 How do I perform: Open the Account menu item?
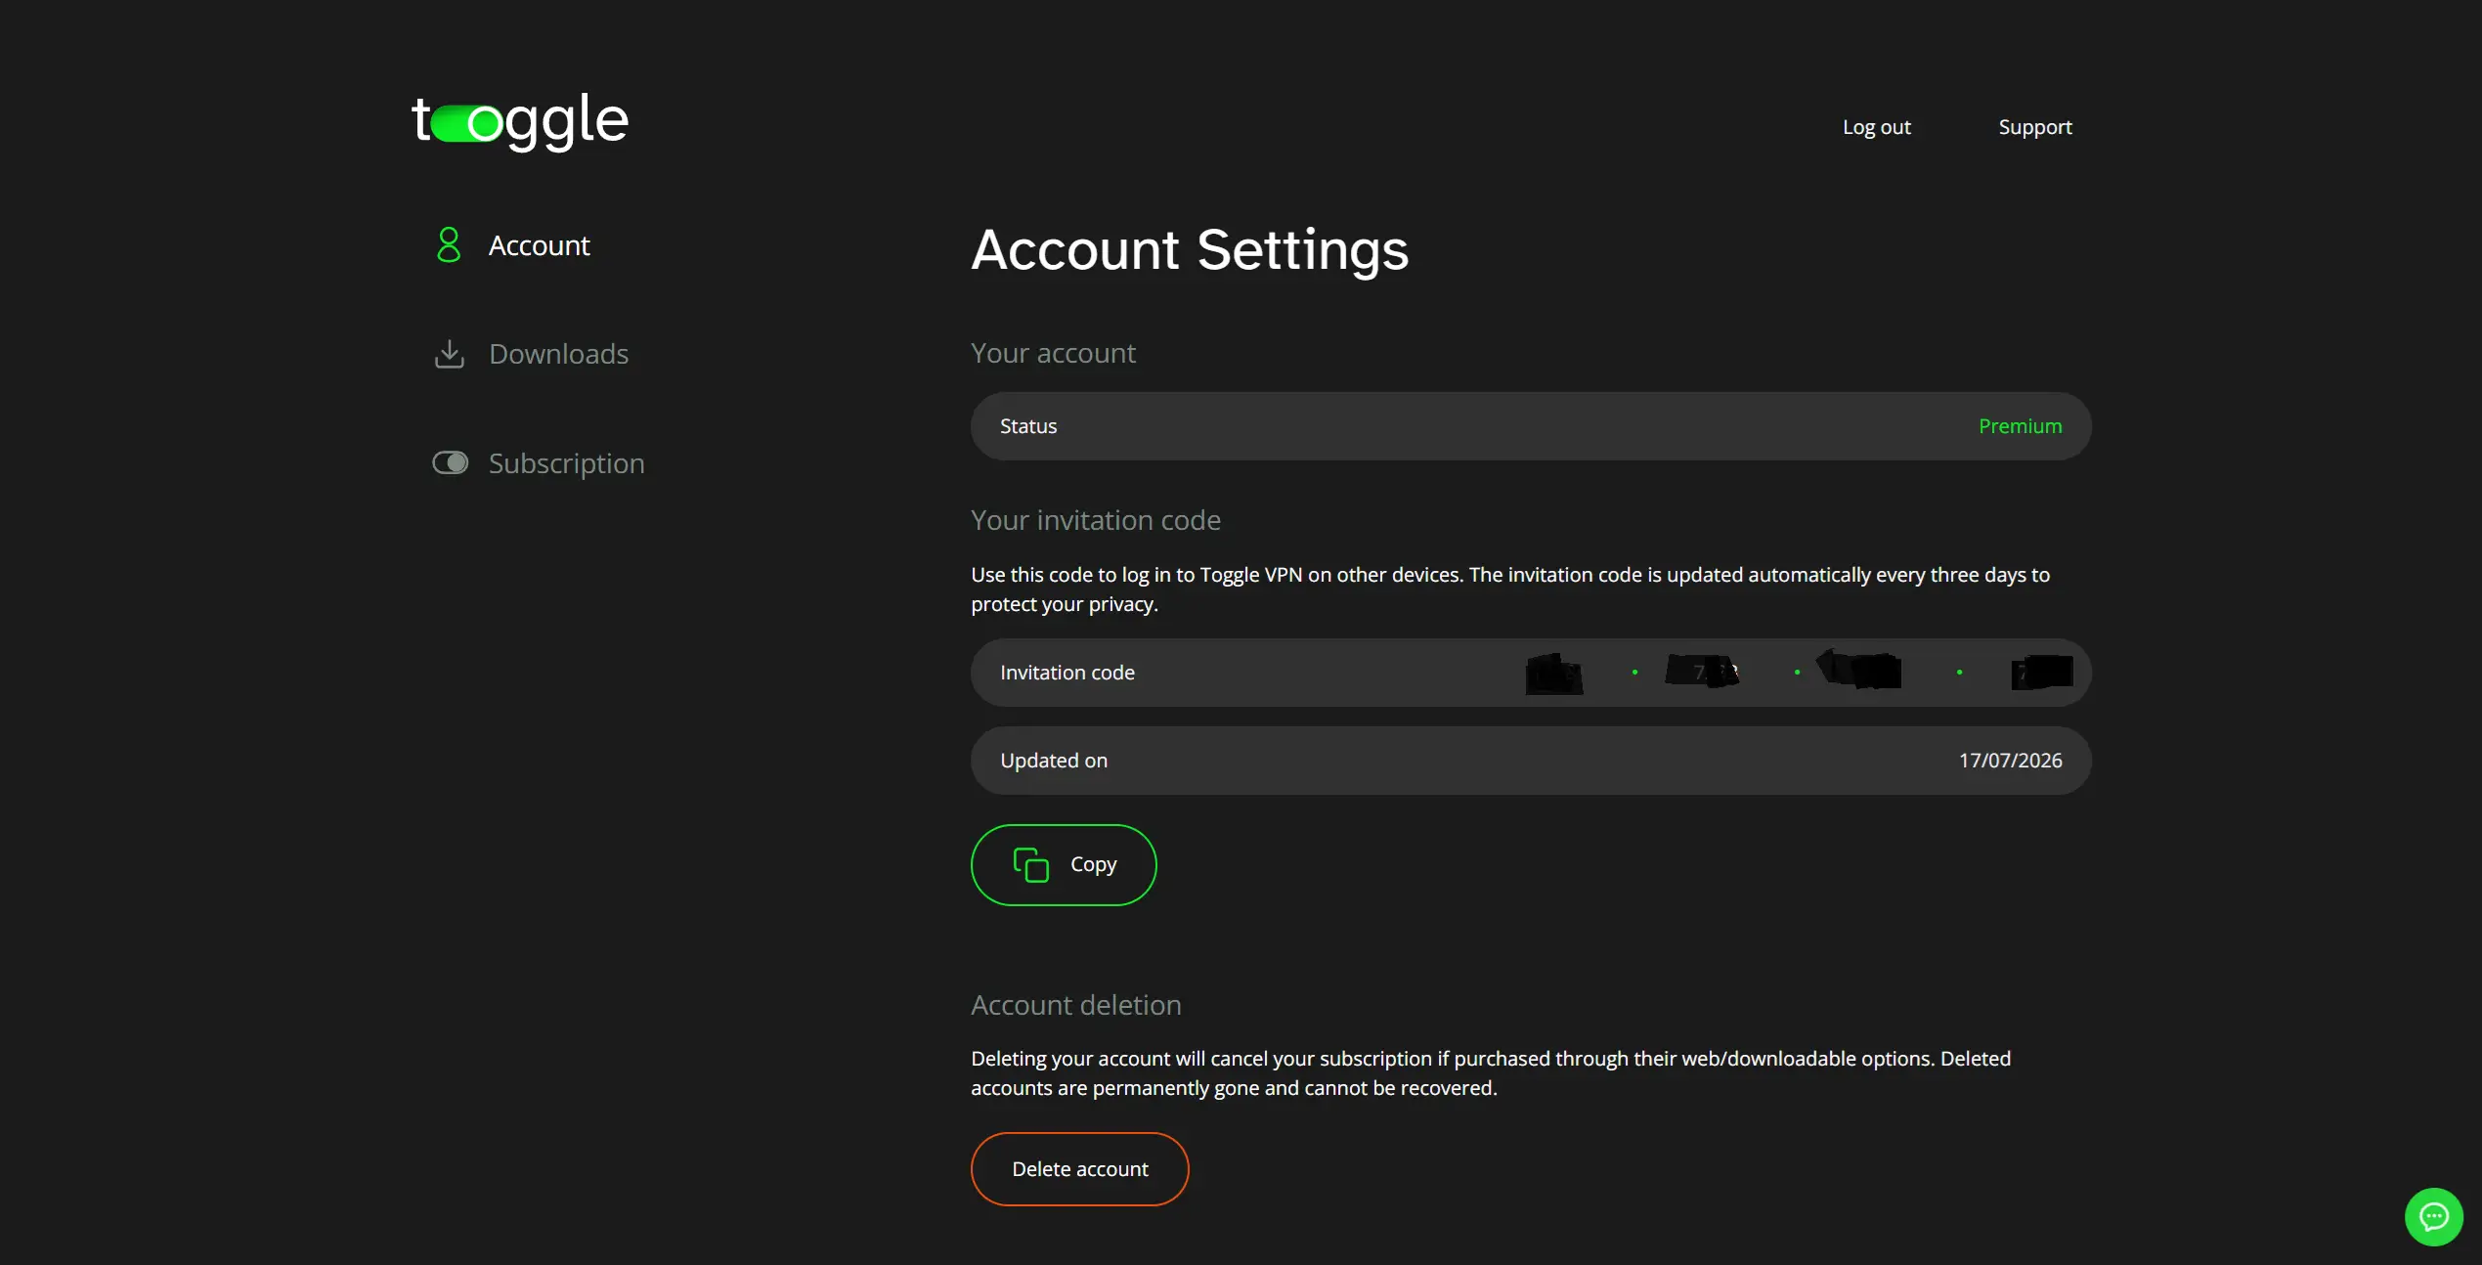(539, 245)
